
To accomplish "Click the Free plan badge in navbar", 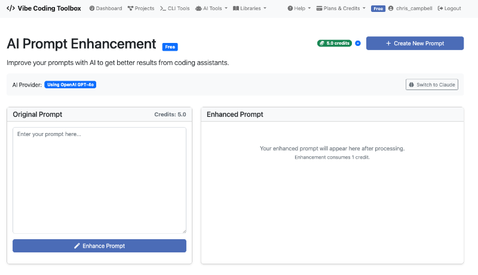I will click(378, 9).
